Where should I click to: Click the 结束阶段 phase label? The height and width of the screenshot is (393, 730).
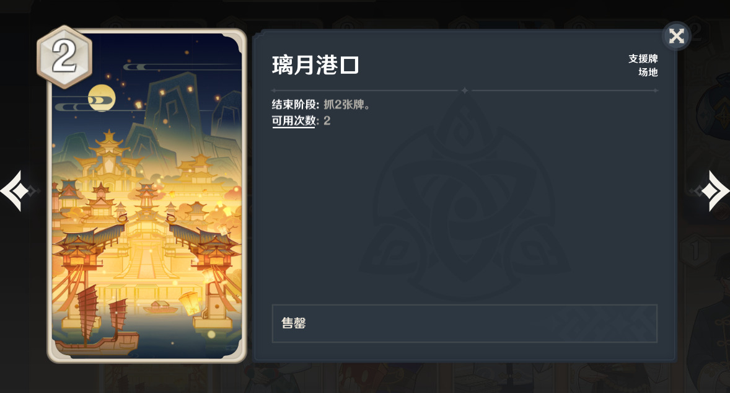click(296, 105)
